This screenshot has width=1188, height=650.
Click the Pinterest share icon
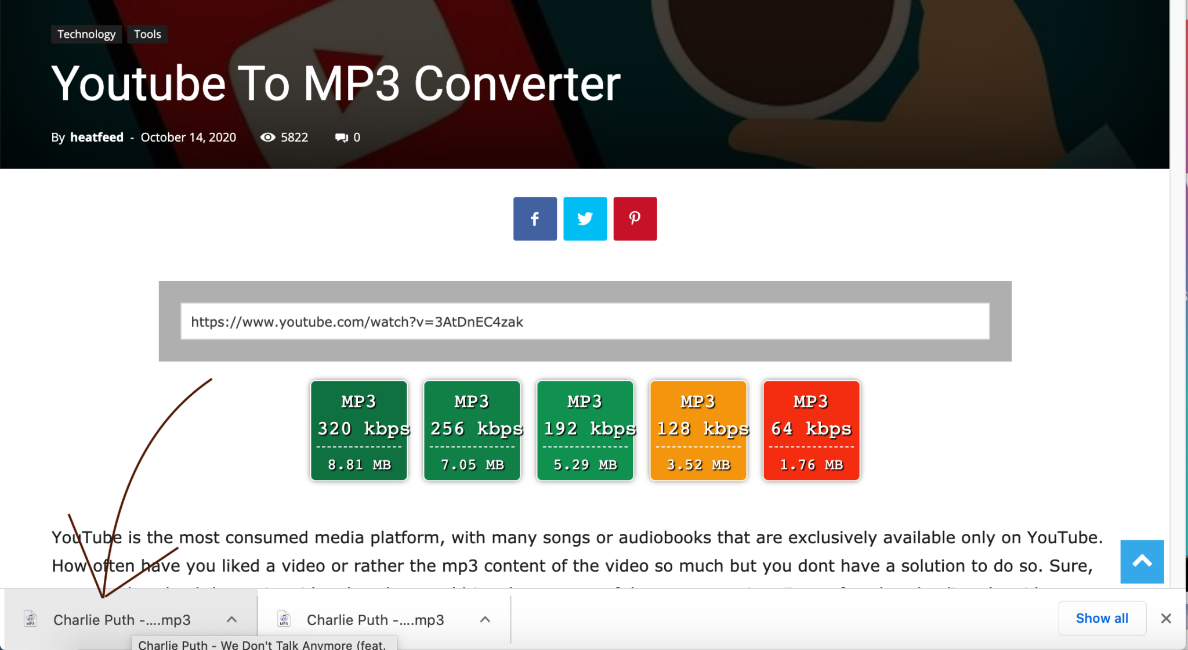(x=635, y=218)
